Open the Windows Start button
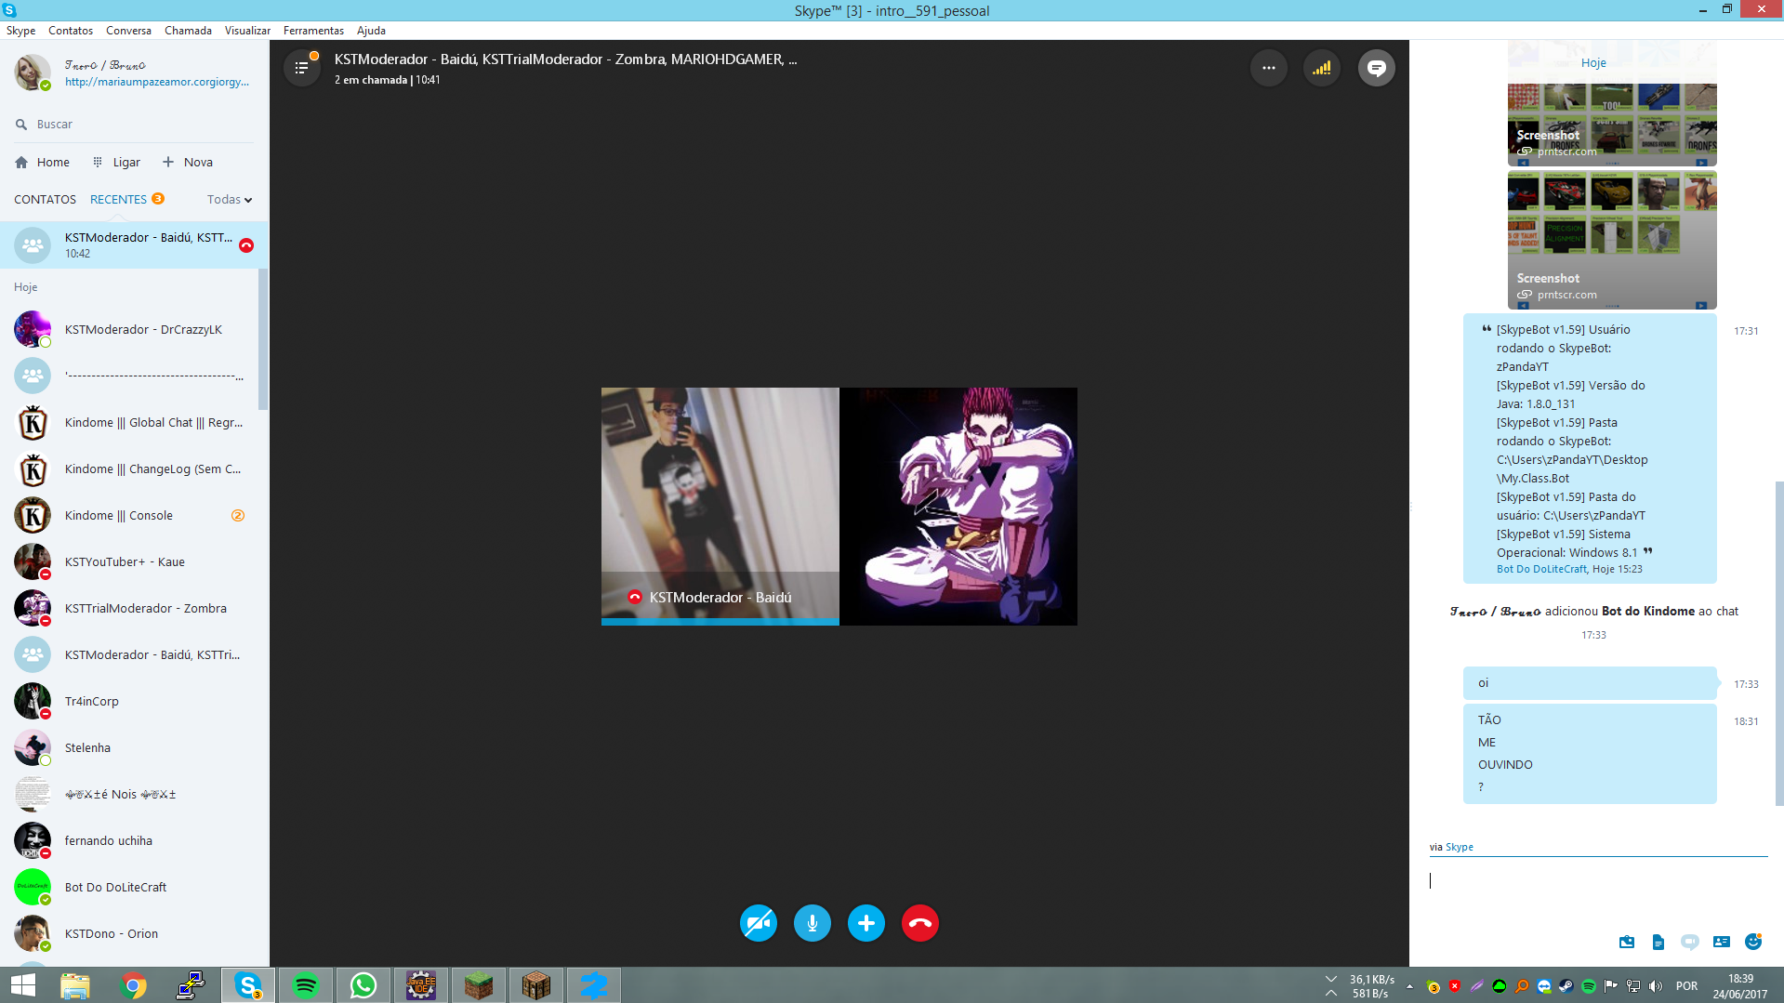Viewport: 1784px width, 1003px height. click(x=22, y=985)
